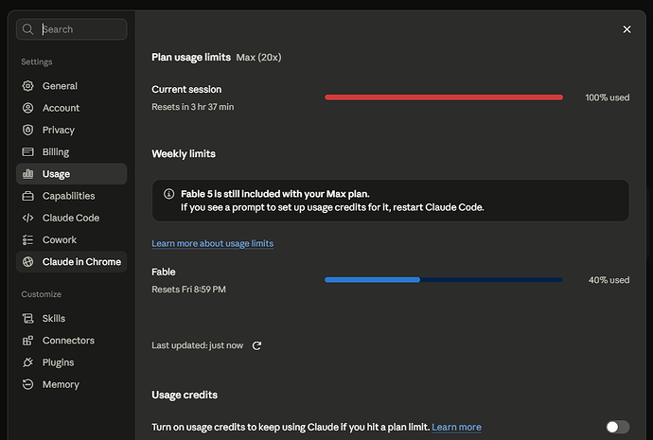Open the Connectors page

tap(72, 341)
